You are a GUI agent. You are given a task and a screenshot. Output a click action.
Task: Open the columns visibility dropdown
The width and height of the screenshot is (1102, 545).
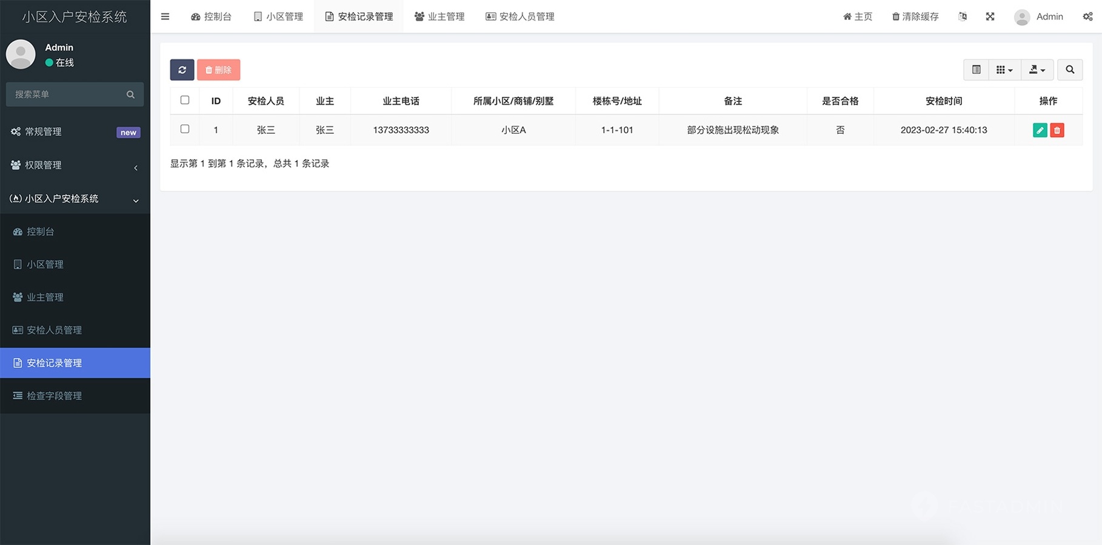(x=1004, y=70)
